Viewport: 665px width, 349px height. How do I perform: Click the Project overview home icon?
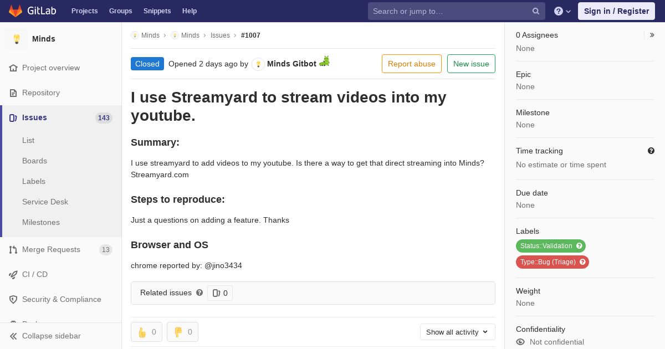pyautogui.click(x=13, y=68)
